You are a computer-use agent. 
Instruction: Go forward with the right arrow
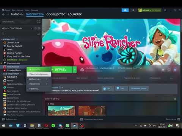(x=8, y=14)
